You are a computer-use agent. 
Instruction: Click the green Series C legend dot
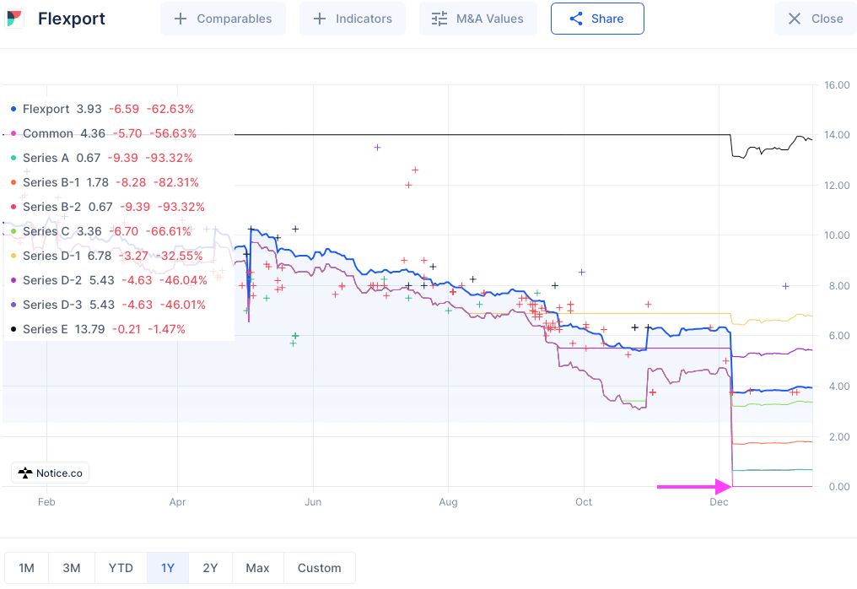[x=13, y=231]
